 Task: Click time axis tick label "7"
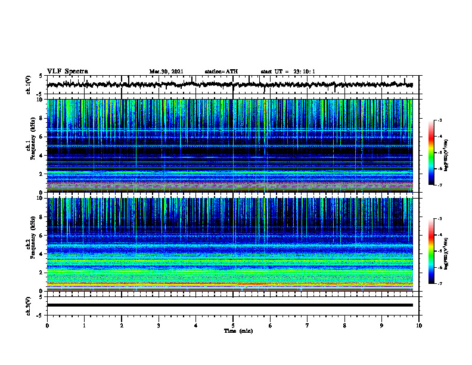(308, 326)
